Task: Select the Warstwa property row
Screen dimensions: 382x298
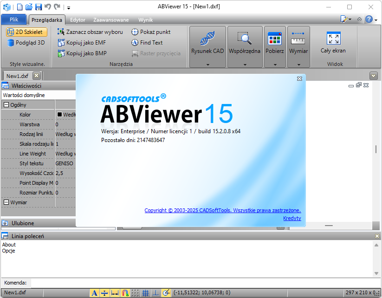Action: [x=39, y=124]
